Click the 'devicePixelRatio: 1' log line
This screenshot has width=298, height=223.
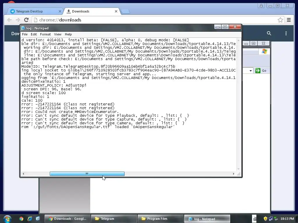point(44,82)
